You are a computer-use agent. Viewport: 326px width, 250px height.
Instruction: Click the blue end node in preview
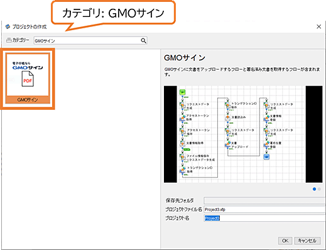click(266, 156)
